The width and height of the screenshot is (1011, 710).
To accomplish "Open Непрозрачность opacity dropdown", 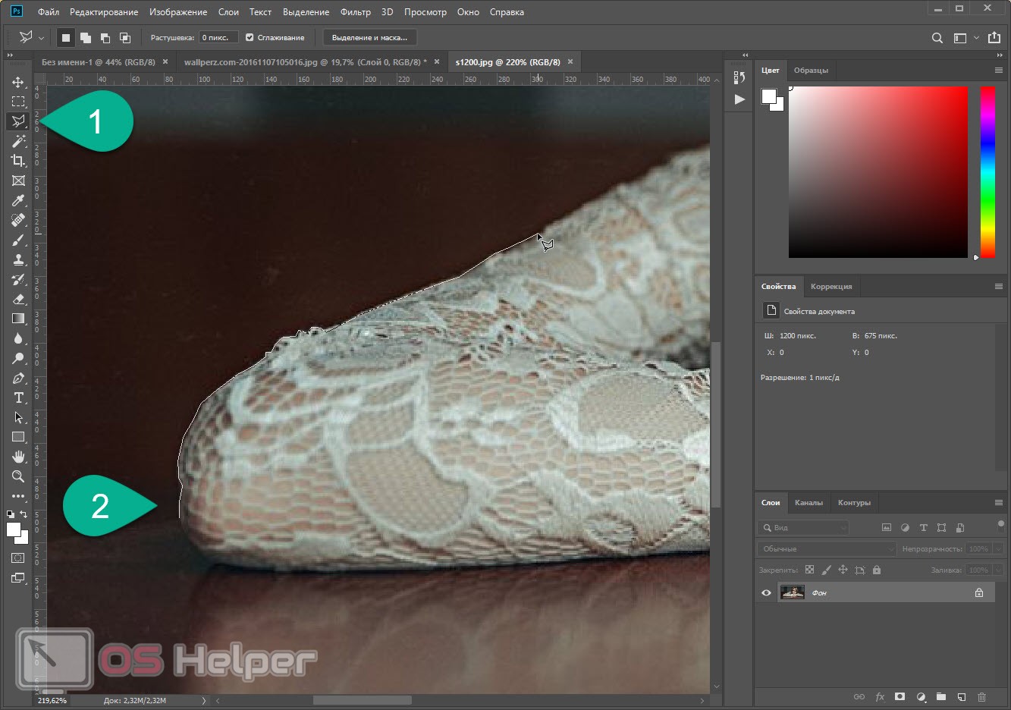I will point(998,548).
